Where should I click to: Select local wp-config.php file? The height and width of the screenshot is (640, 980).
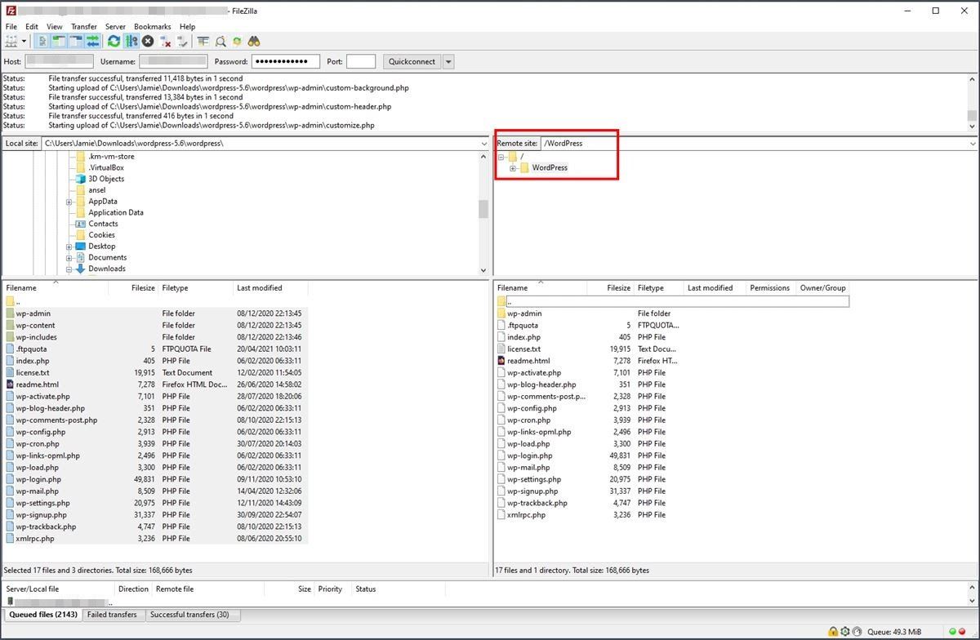coord(155,432)
